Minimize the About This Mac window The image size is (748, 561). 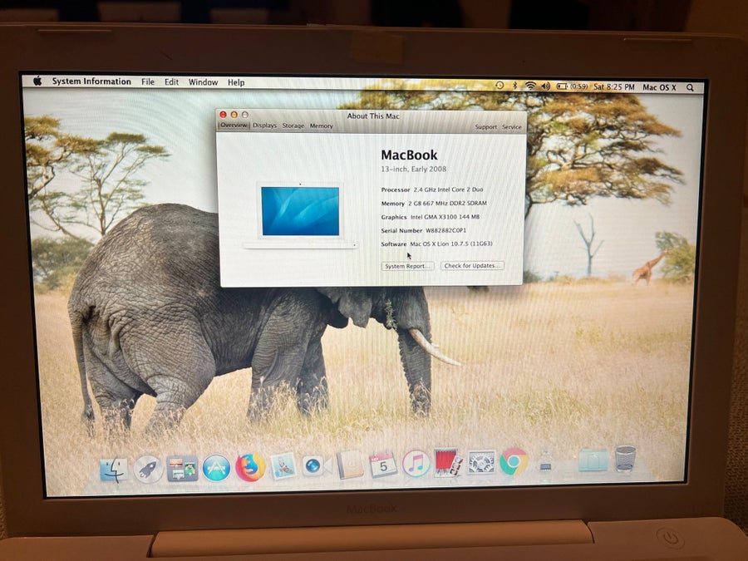click(234, 115)
